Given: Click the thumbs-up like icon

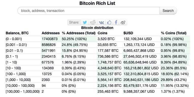Looking at the screenshot, I should (x=109, y=23).
